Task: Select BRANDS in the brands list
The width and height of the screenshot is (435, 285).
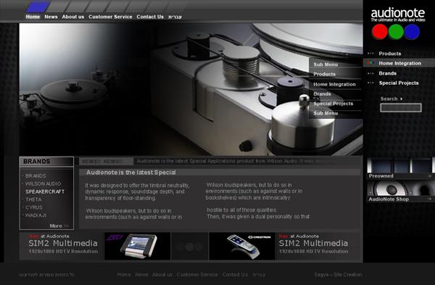Action: 36,176
